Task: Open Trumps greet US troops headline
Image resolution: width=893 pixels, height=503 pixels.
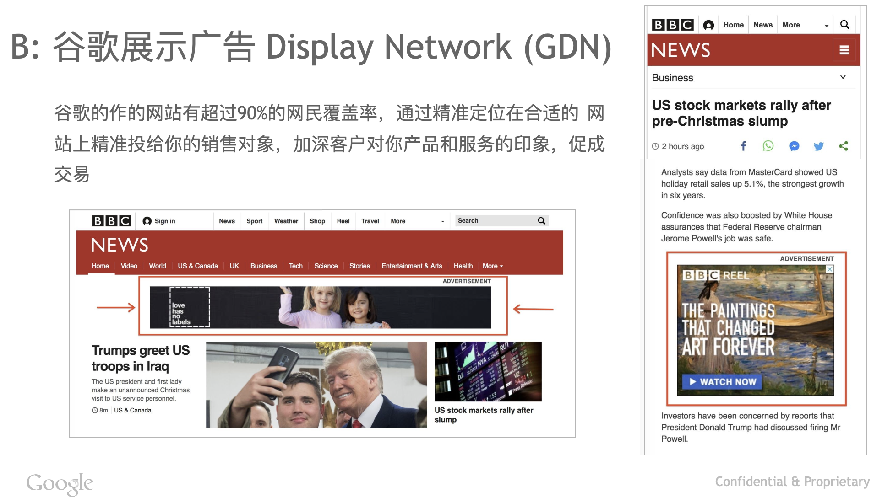Action: (x=140, y=358)
